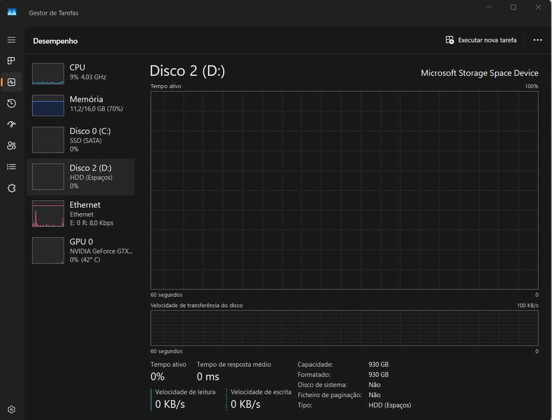Select the Disco 2 (D:) entry
The image size is (552, 420).
tap(81, 177)
